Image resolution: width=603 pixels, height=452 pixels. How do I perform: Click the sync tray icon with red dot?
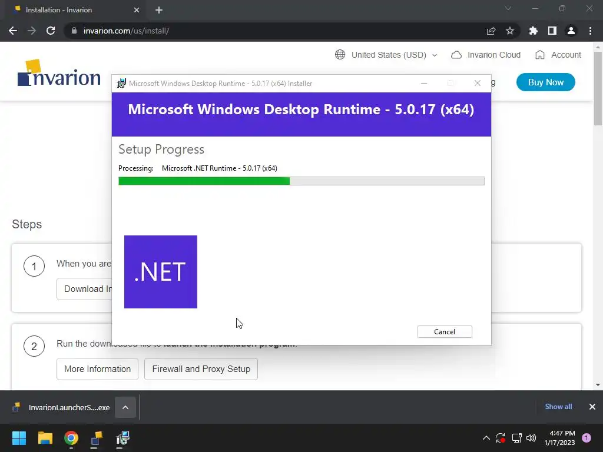(501, 438)
